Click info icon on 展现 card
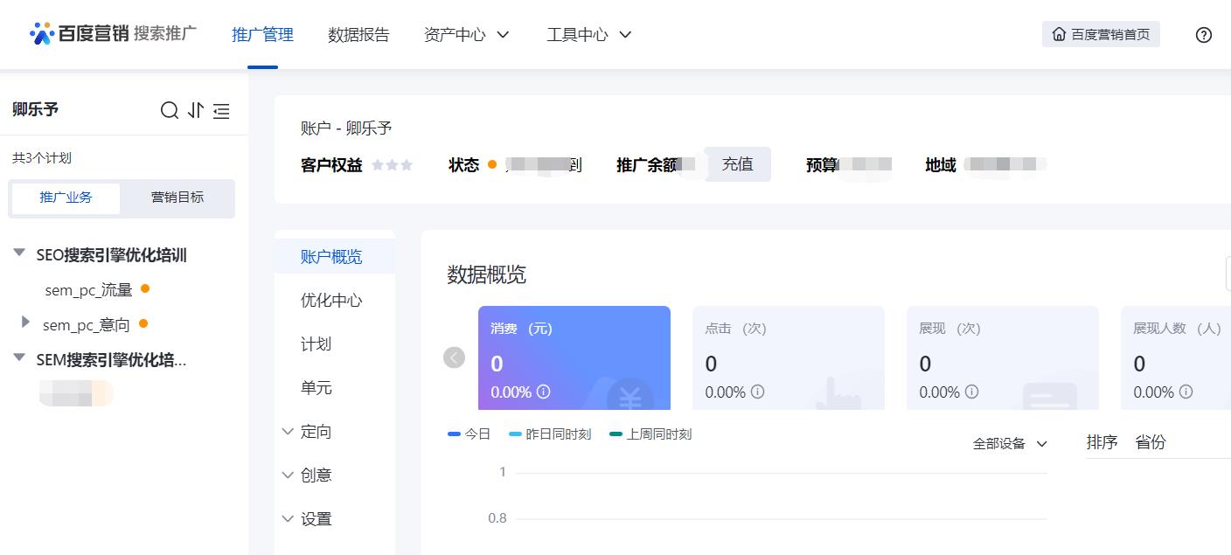Screen dimensions: 1231x555 (x=972, y=392)
